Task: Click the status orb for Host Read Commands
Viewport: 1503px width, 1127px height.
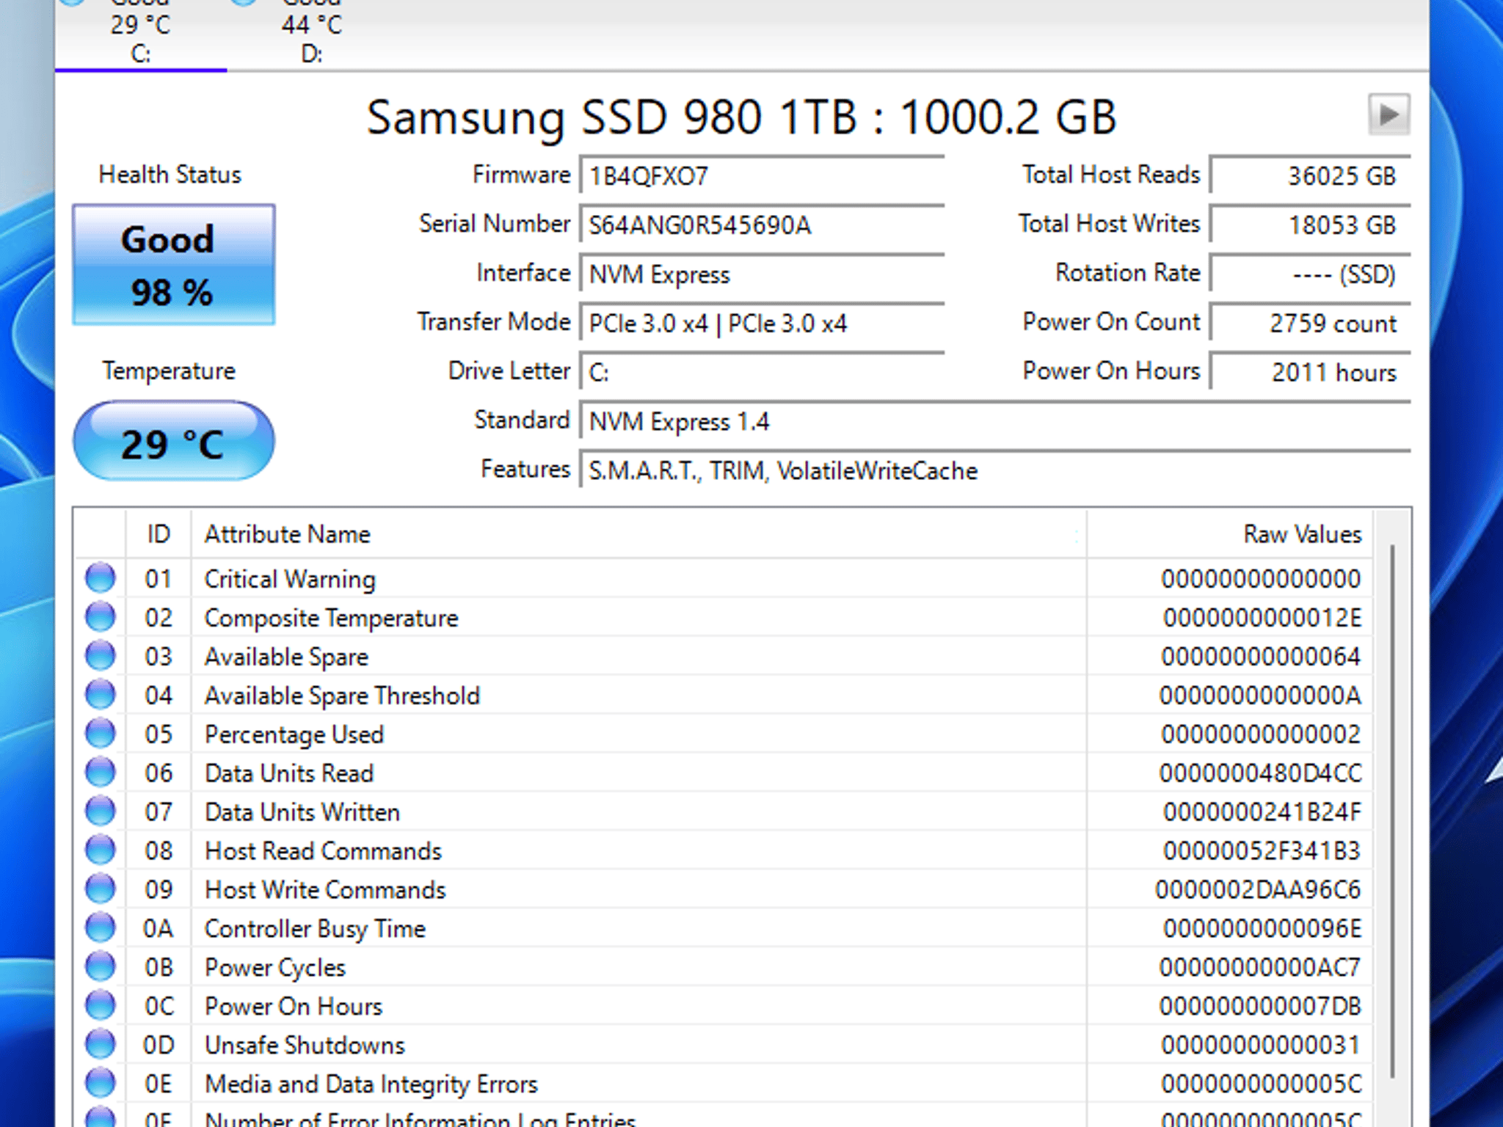Action: 101,850
